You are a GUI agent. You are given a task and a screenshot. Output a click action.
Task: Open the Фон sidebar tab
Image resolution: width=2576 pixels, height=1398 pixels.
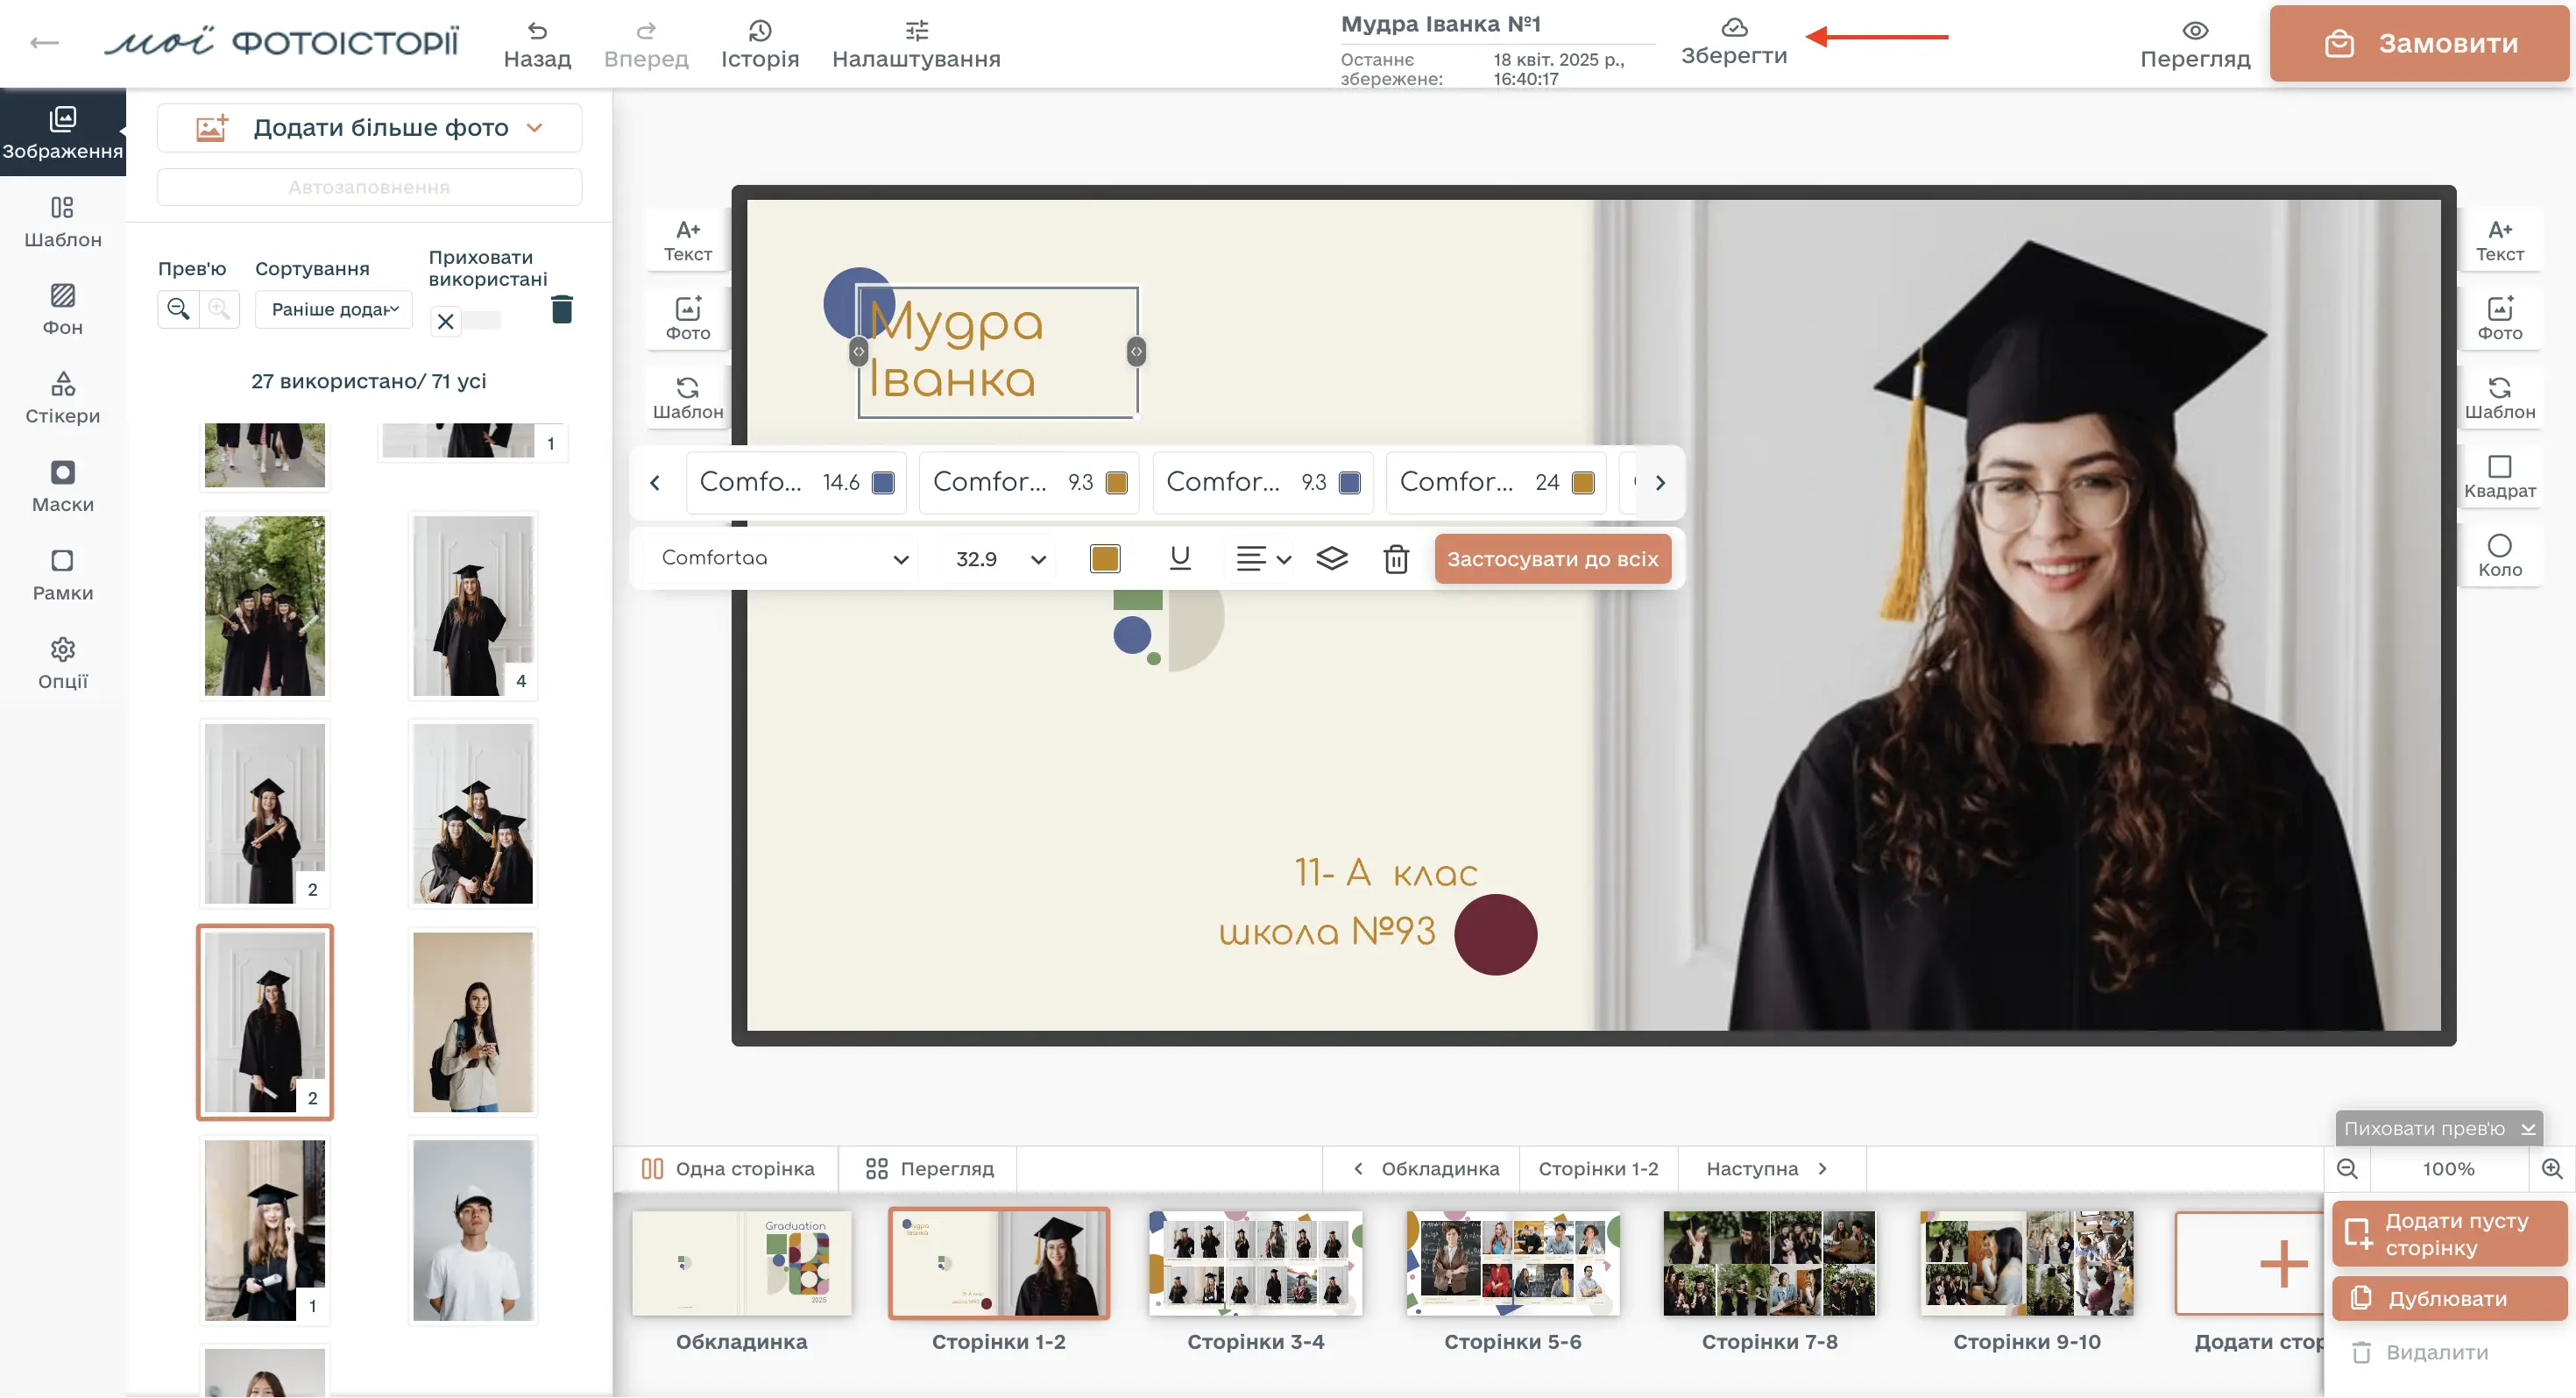(x=63, y=310)
